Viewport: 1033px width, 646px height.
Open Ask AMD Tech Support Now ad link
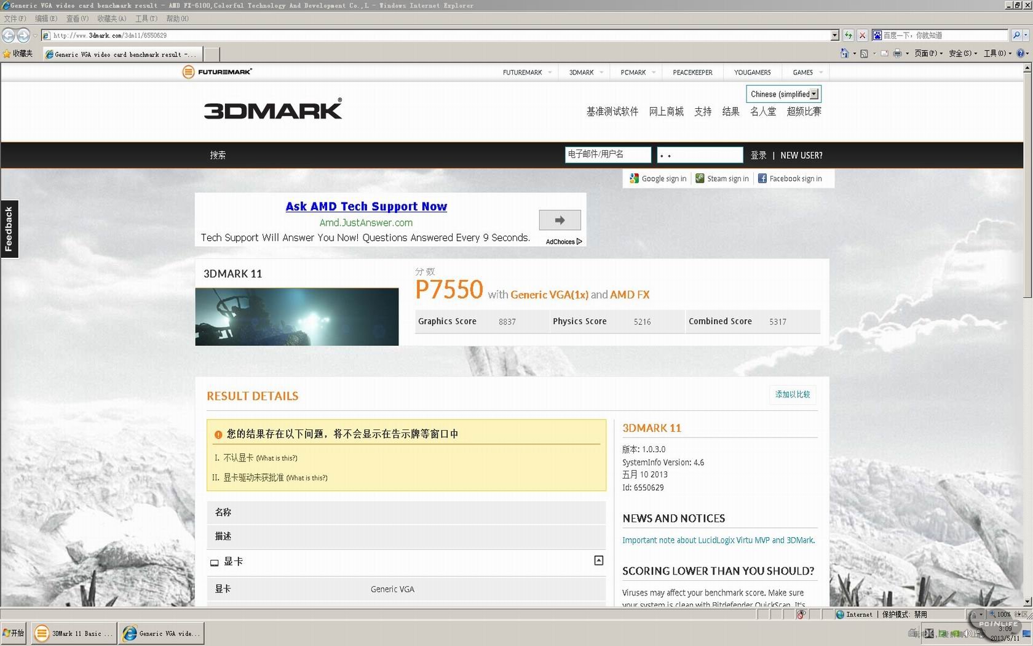coord(366,207)
